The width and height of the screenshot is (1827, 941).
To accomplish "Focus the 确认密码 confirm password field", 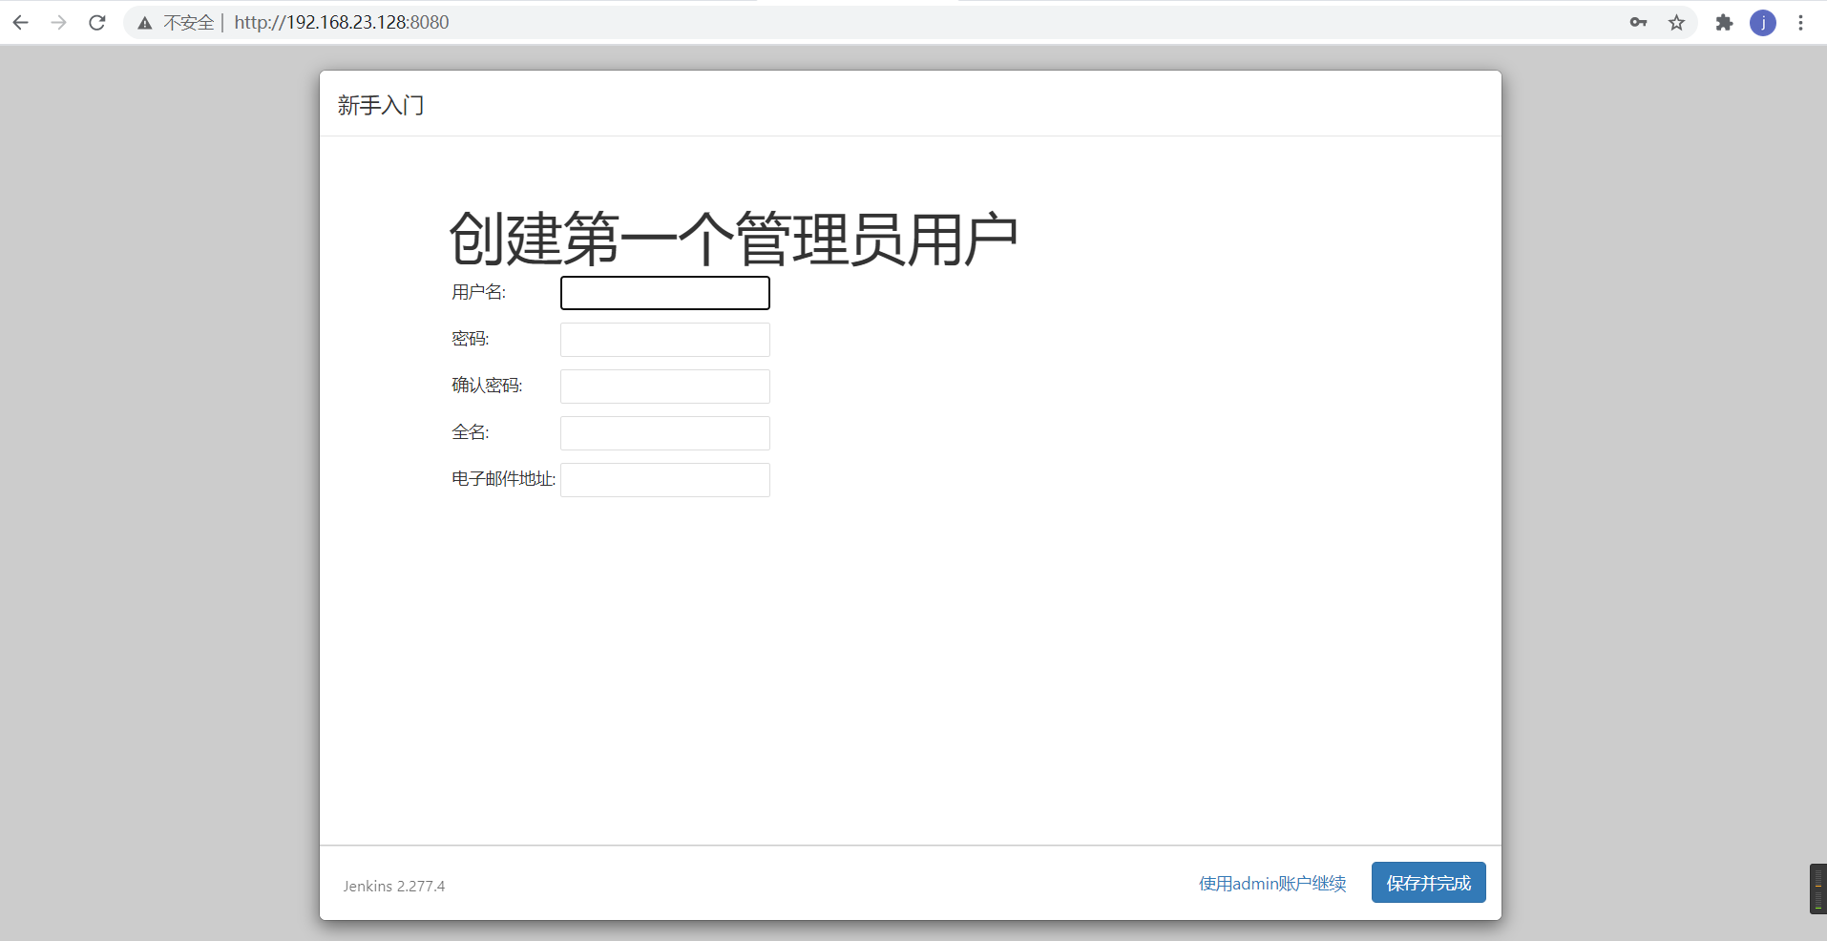I will 665,387.
